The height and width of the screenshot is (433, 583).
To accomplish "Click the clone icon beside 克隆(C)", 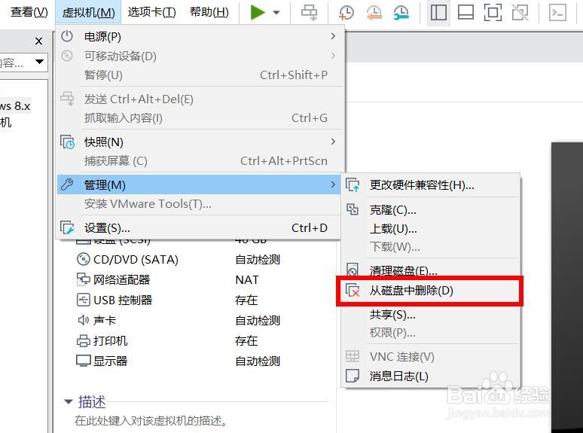I will [352, 209].
